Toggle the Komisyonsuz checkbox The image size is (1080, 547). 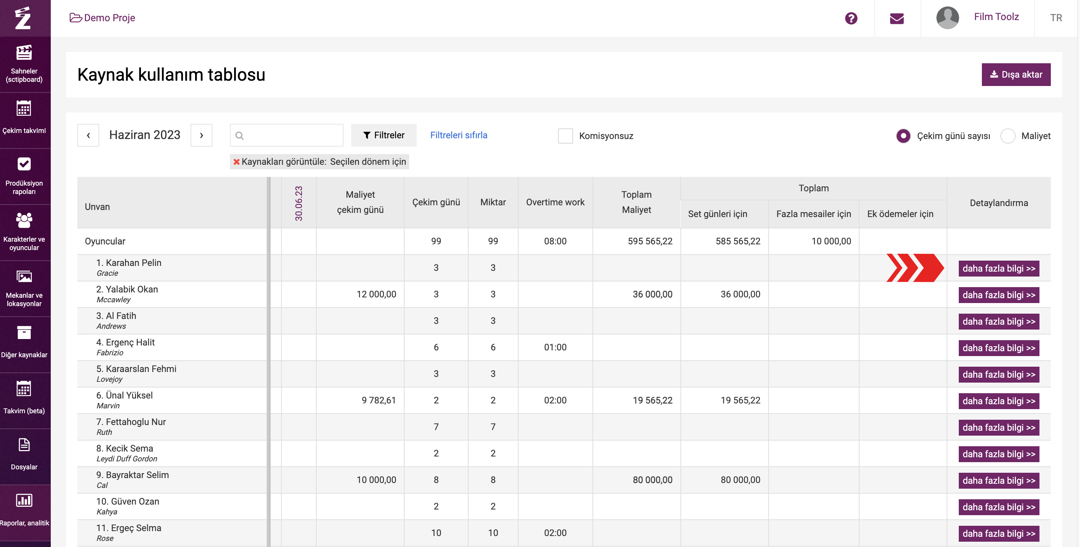click(565, 136)
